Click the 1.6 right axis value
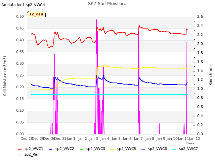The height and width of the screenshot is (161, 215). pyautogui.click(x=200, y=62)
